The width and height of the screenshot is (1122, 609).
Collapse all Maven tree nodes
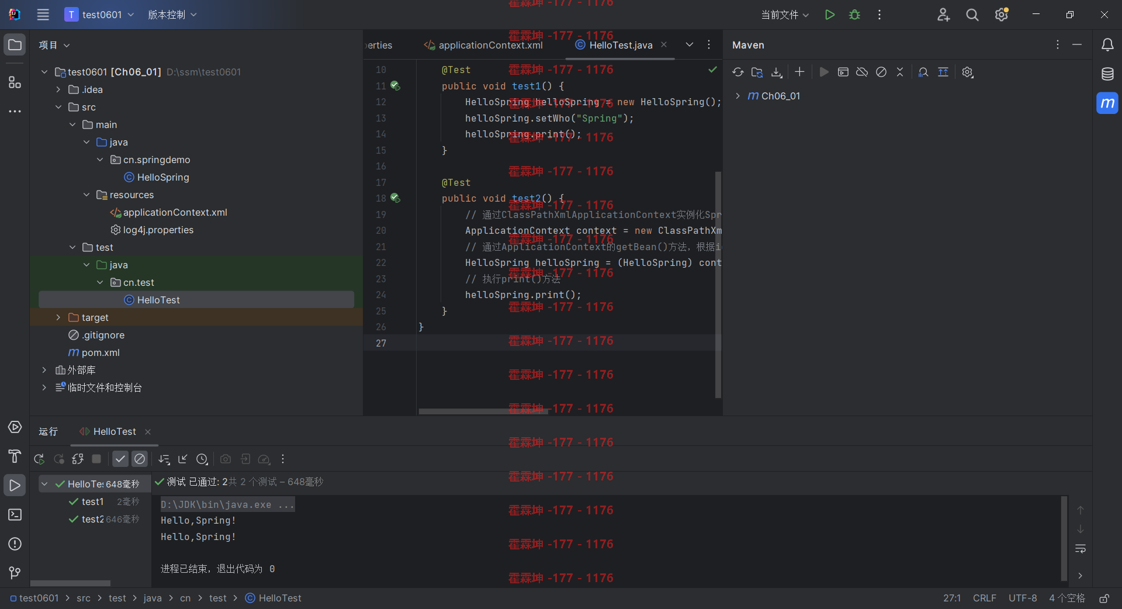[900, 72]
